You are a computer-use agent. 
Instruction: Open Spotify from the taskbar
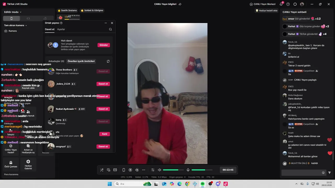(x=203, y=184)
